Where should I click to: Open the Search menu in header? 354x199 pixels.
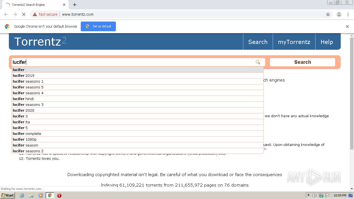pos(258,42)
